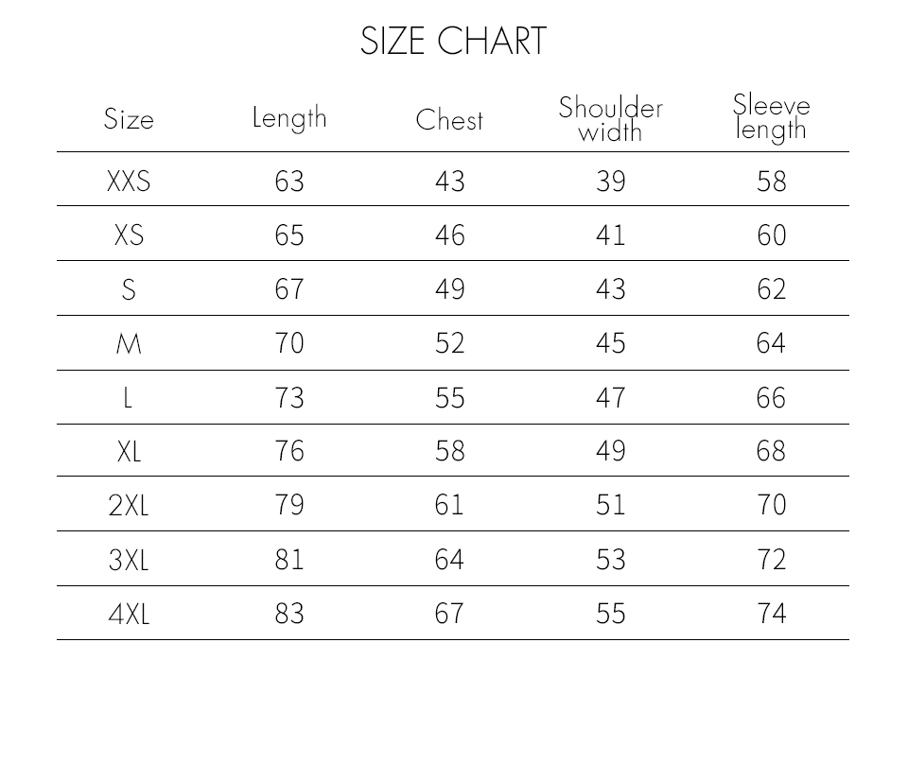908x764 pixels.
Task: Select the Sleeve length column header
Action: point(772,117)
